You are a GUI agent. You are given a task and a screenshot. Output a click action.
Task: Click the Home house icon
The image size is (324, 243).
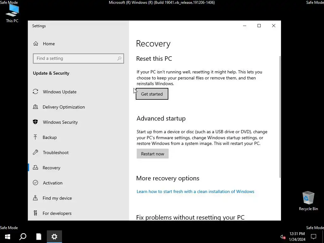35,44
